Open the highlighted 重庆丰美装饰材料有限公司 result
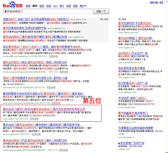Screen dimensions: 168x153 click(x=44, y=109)
